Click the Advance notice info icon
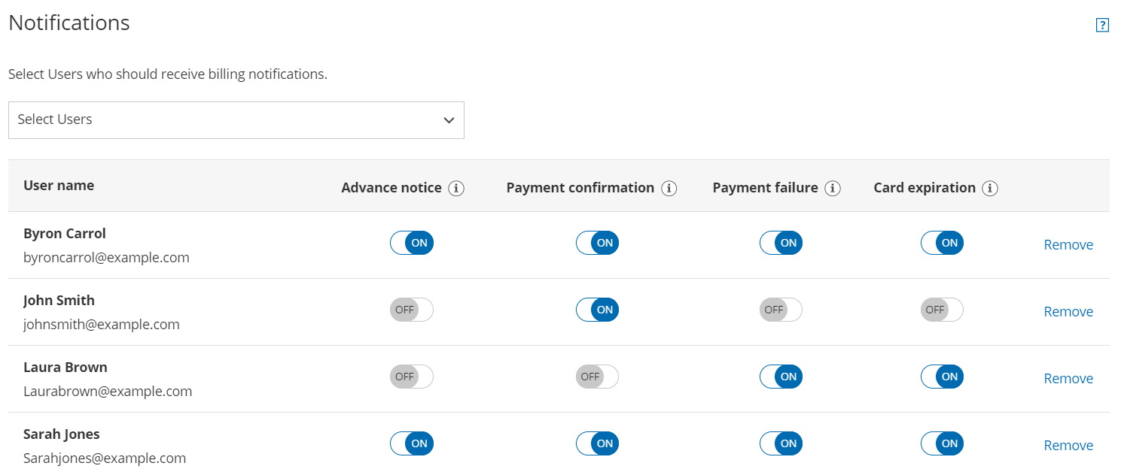Viewport: 1121px width, 475px height. tap(455, 188)
